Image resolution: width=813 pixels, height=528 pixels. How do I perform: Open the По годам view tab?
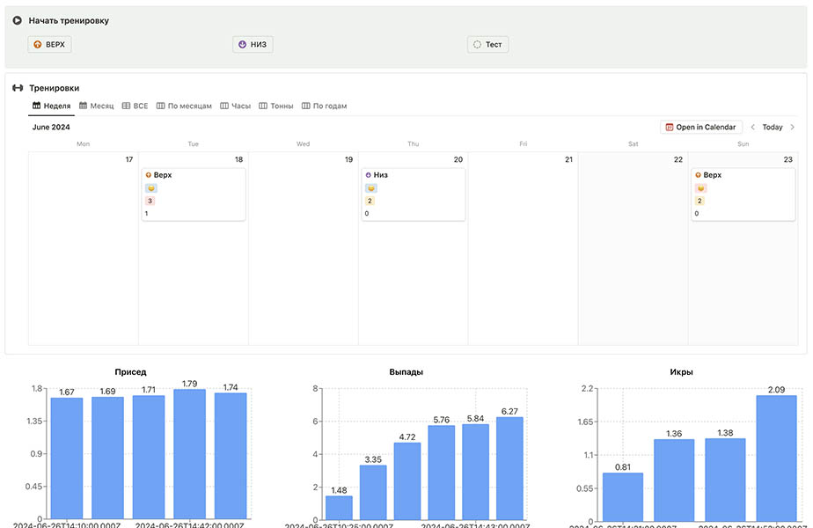point(324,106)
